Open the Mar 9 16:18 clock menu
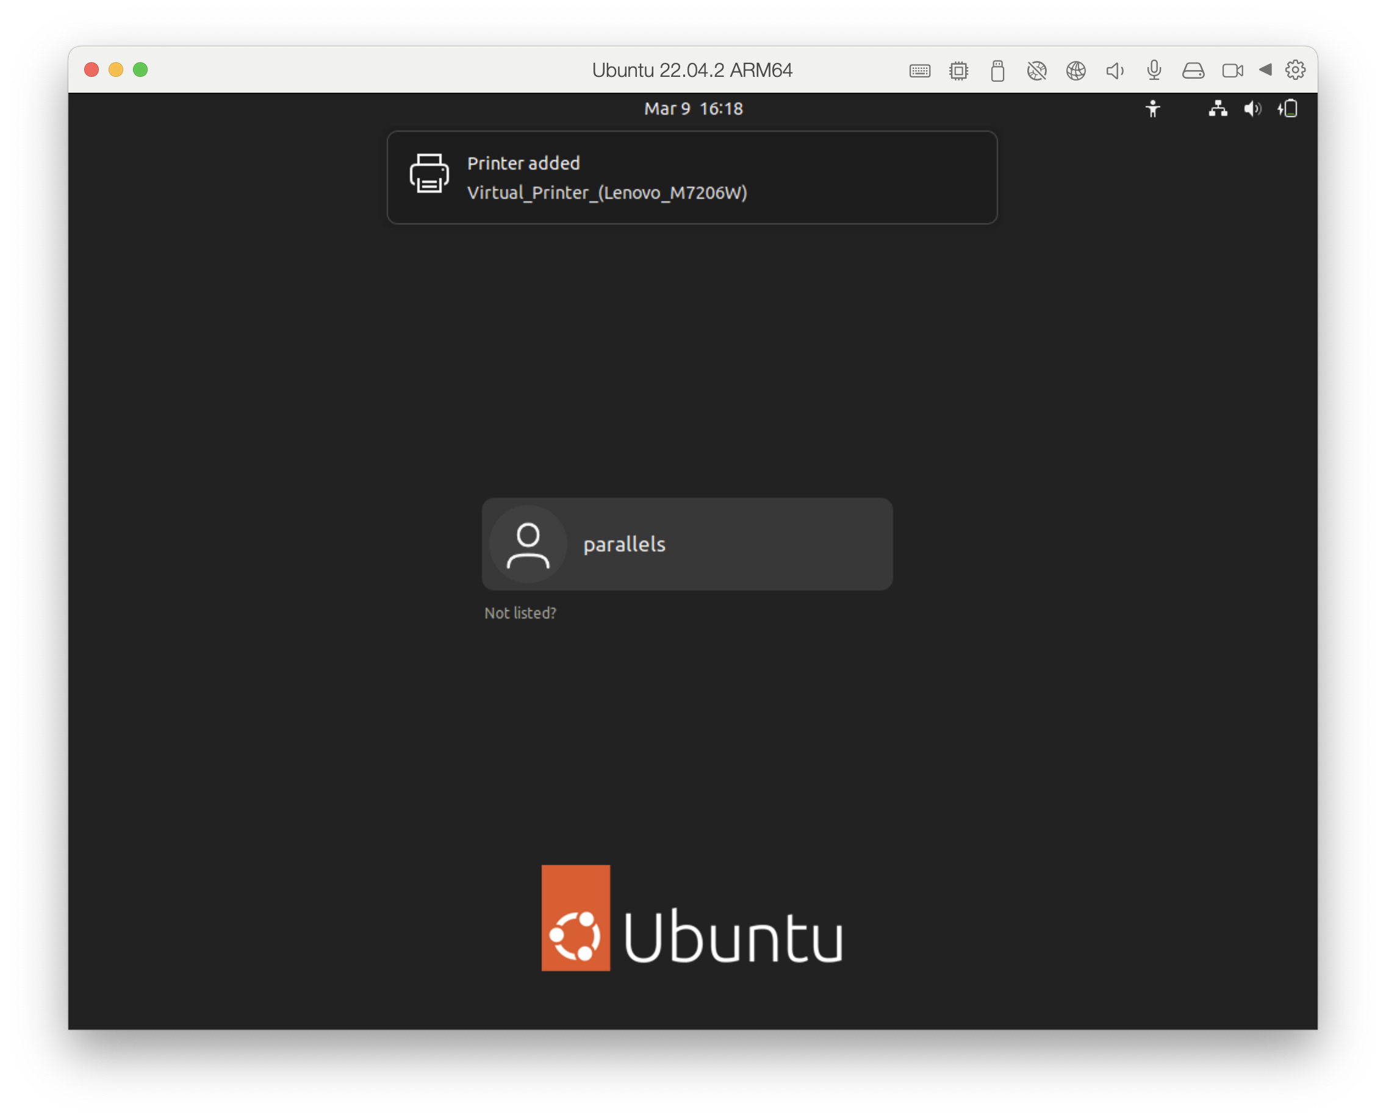1386x1120 pixels. tap(693, 109)
